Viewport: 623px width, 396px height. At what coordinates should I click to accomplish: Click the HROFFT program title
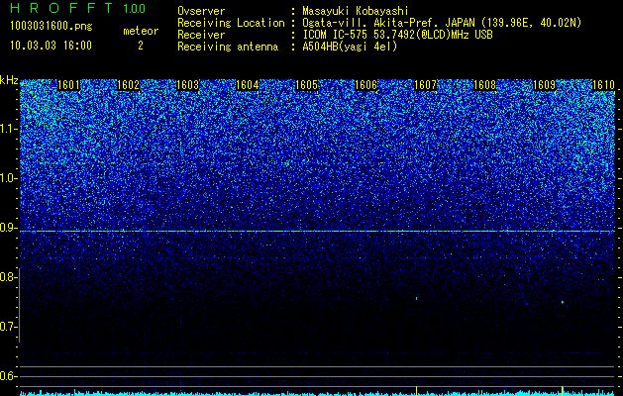[60, 8]
